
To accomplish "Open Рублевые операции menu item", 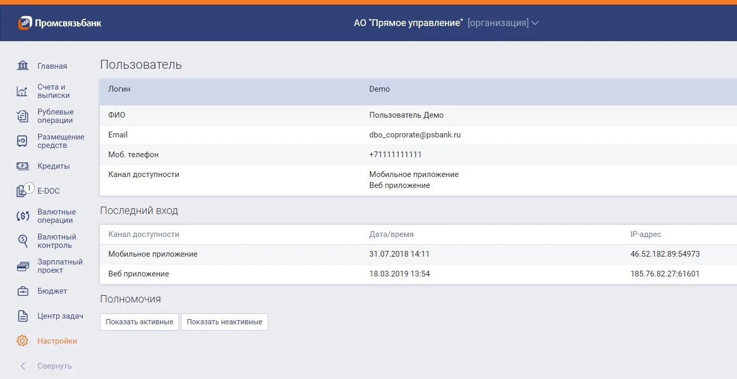I will (x=56, y=116).
